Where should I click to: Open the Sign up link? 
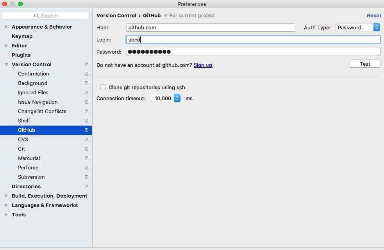[x=203, y=65]
